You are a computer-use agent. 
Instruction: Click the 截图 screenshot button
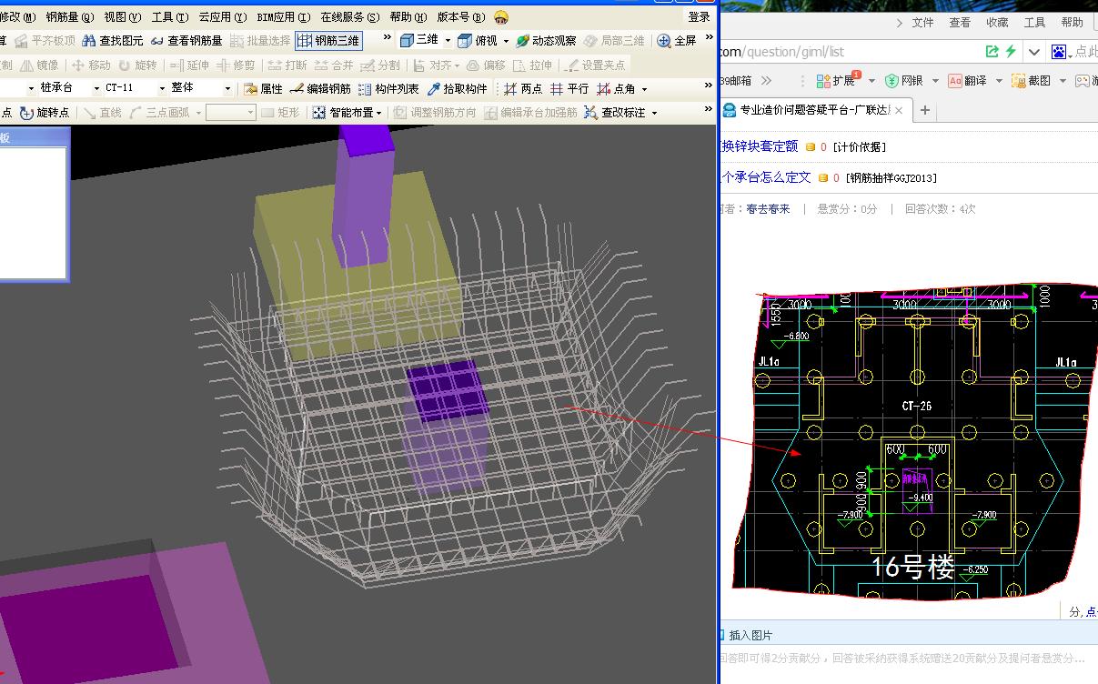tap(1032, 81)
